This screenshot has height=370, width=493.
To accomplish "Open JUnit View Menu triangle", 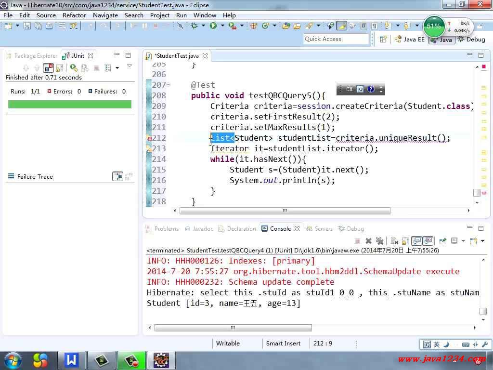I will (129, 66).
